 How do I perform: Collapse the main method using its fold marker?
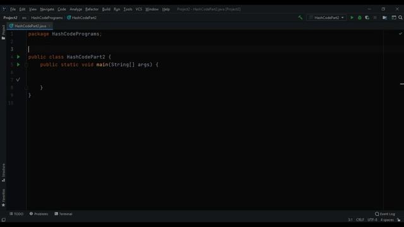(x=27, y=64)
